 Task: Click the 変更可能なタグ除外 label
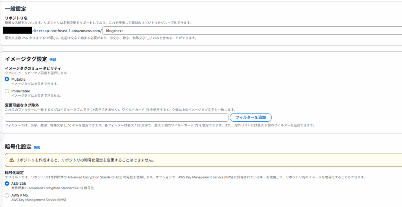pyautogui.click(x=23, y=105)
